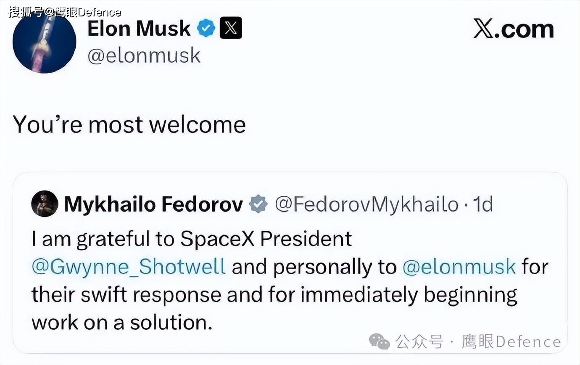The width and height of the screenshot is (580, 365).
Task: Click the "You're most welcome" post text
Action: click(129, 124)
